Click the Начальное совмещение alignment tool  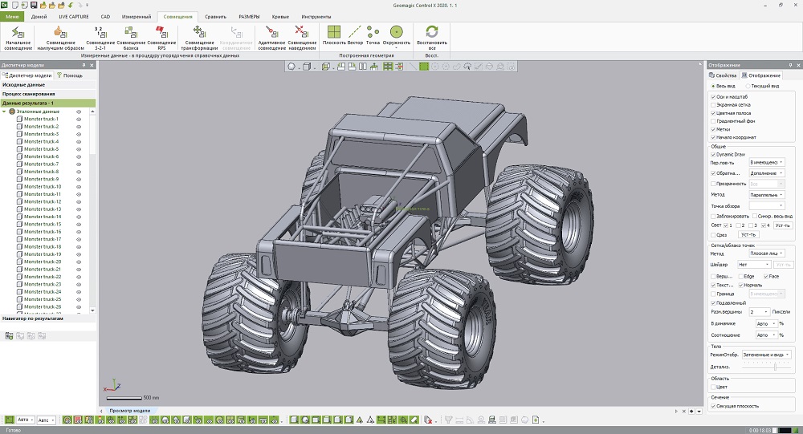point(18,36)
